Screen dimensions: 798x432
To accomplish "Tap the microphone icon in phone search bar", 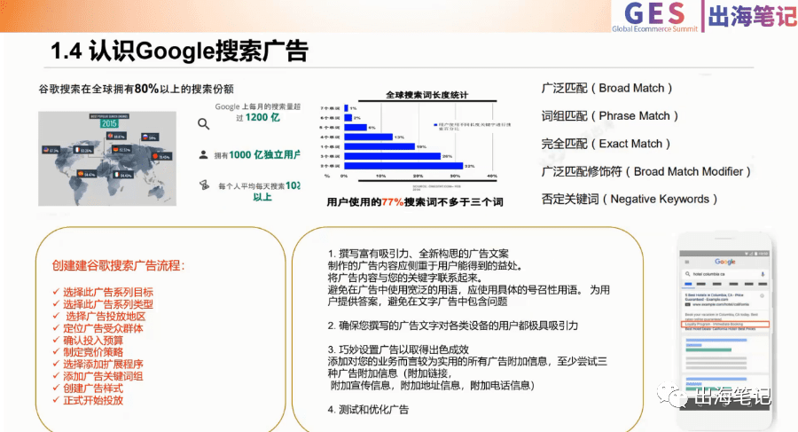I will click(763, 276).
